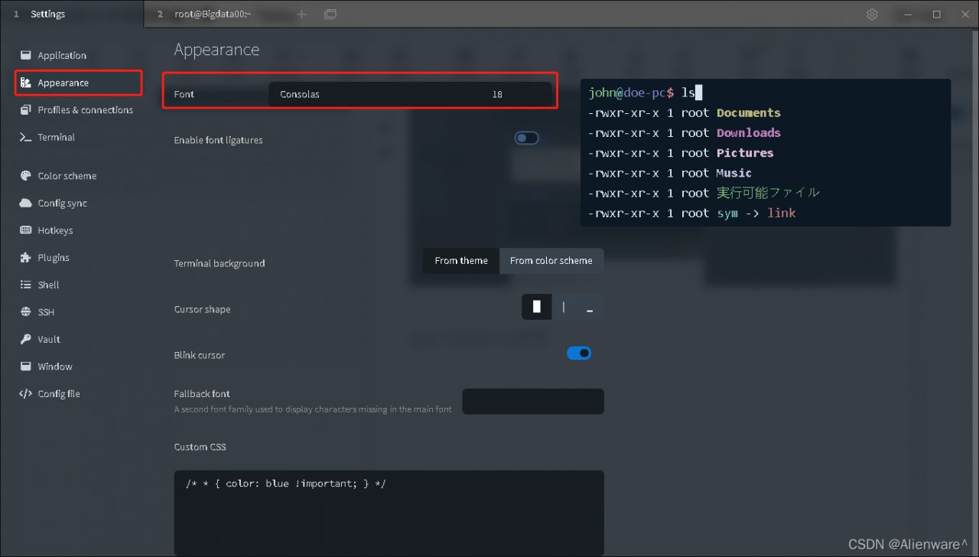Open the Application settings section
This screenshot has width=979, height=557.
(x=62, y=56)
